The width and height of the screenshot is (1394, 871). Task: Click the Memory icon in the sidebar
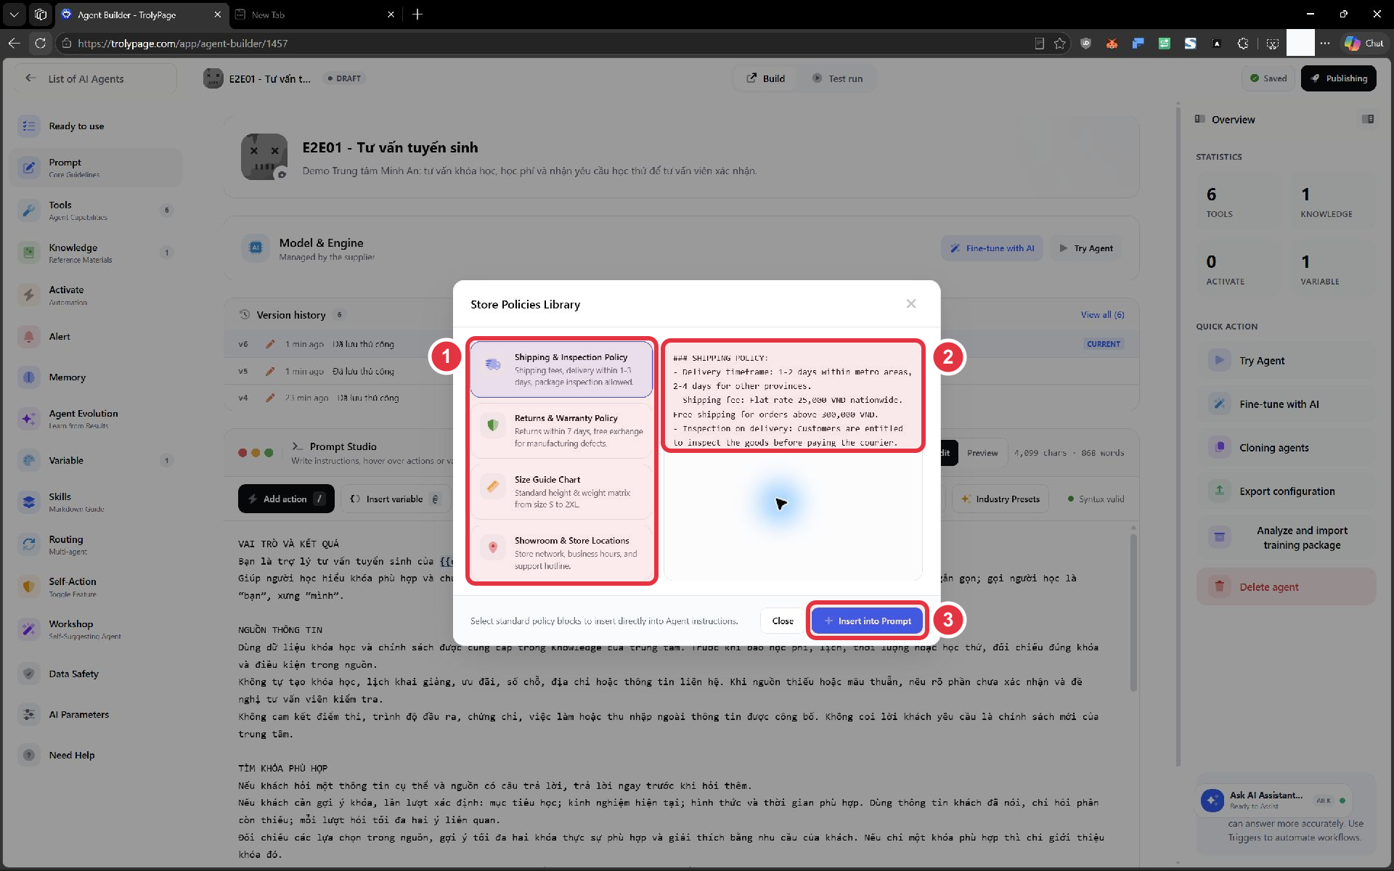(28, 377)
